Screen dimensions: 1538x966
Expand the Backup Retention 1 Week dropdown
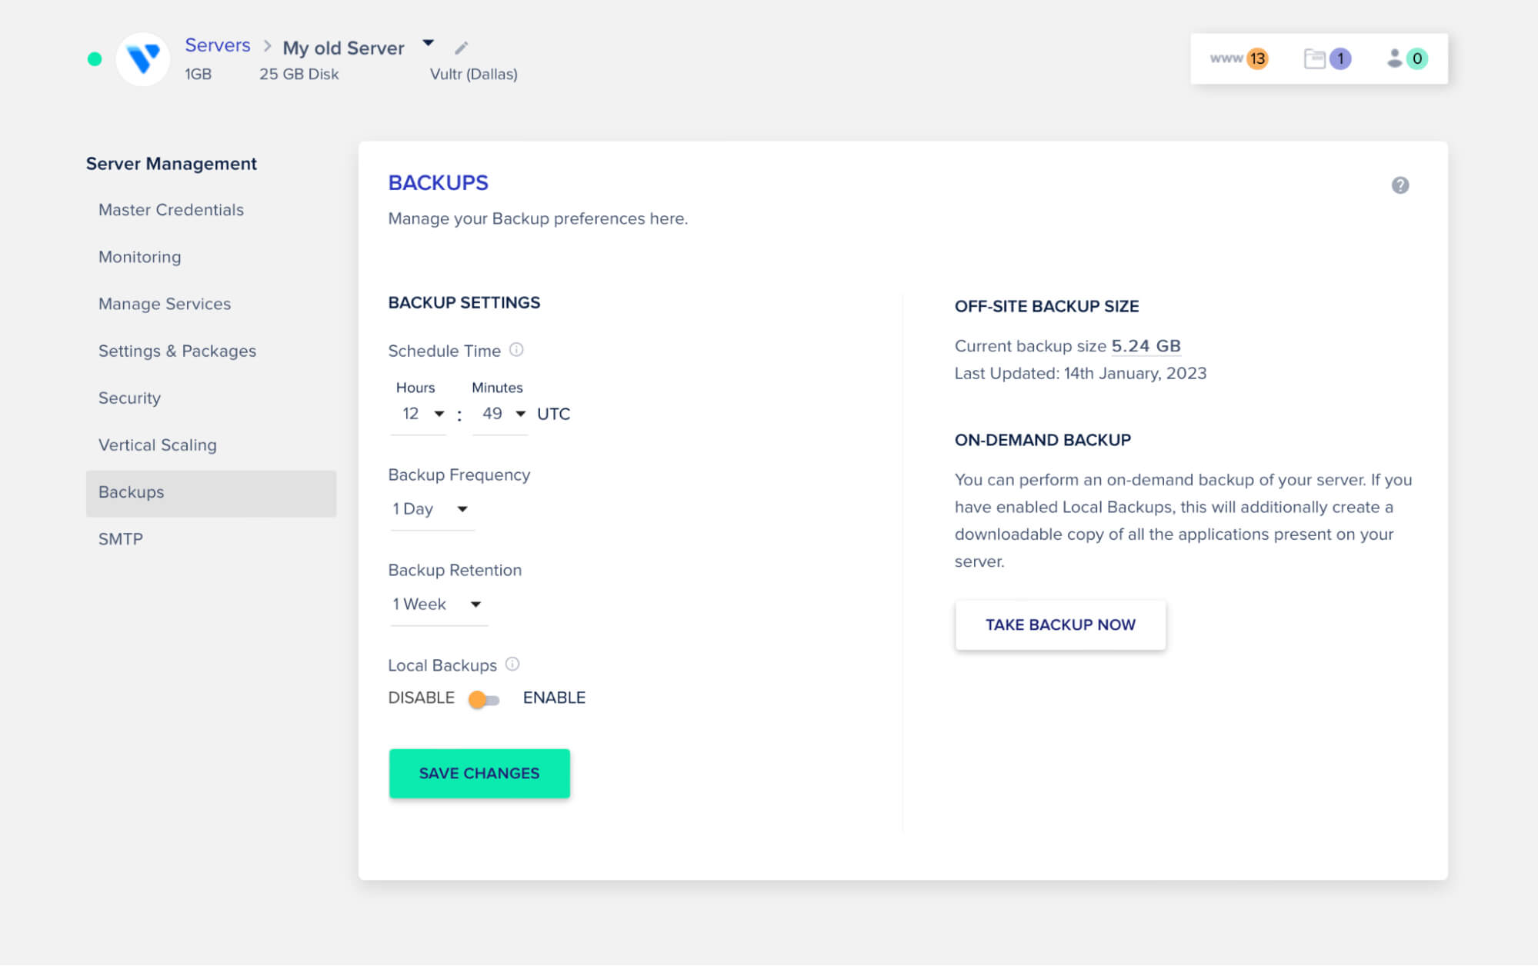click(x=439, y=605)
